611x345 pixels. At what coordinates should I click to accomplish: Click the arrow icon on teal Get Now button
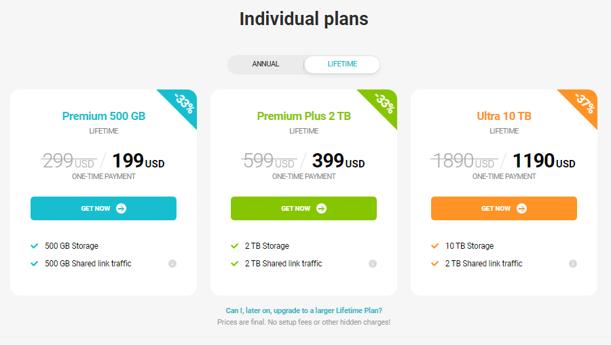(x=121, y=209)
